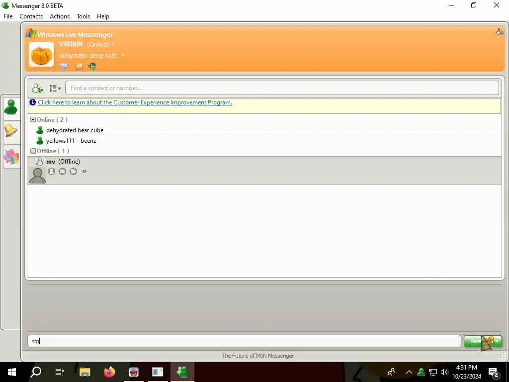
Task: Click The Future of MSN Messenger text
Action: pyautogui.click(x=258, y=356)
